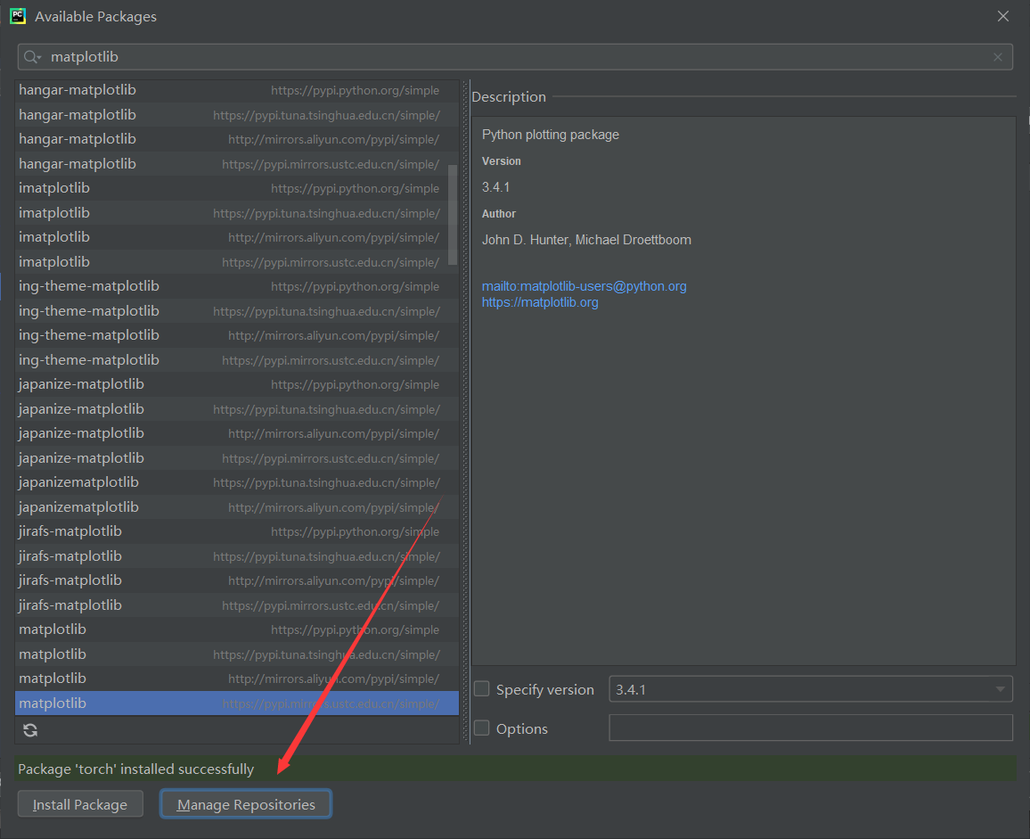
Task: Click the Install Package button
Action: click(x=80, y=804)
